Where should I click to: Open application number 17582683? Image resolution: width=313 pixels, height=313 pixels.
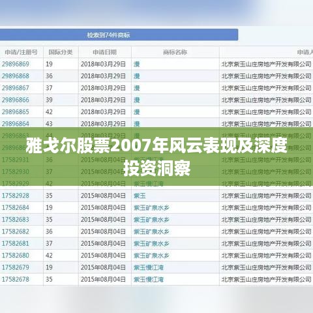click(x=16, y=220)
